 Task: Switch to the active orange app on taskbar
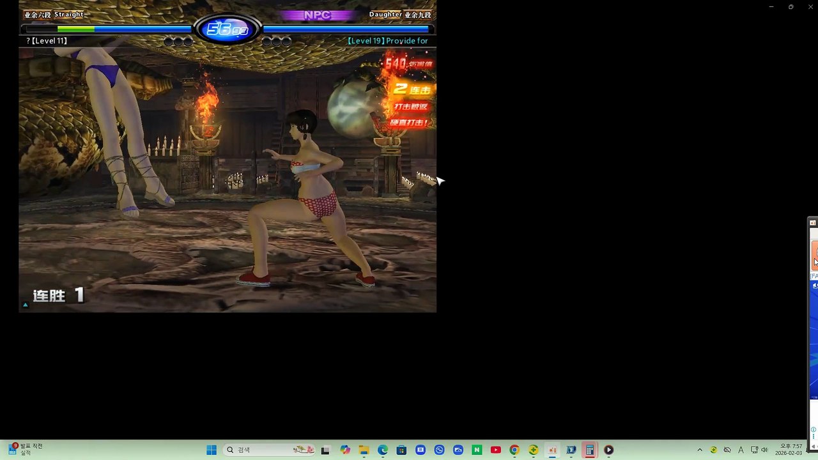pos(552,450)
